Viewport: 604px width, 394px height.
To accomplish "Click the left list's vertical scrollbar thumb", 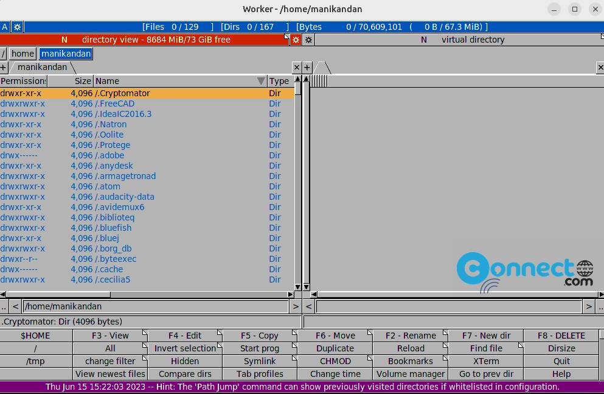I will 298,89.
